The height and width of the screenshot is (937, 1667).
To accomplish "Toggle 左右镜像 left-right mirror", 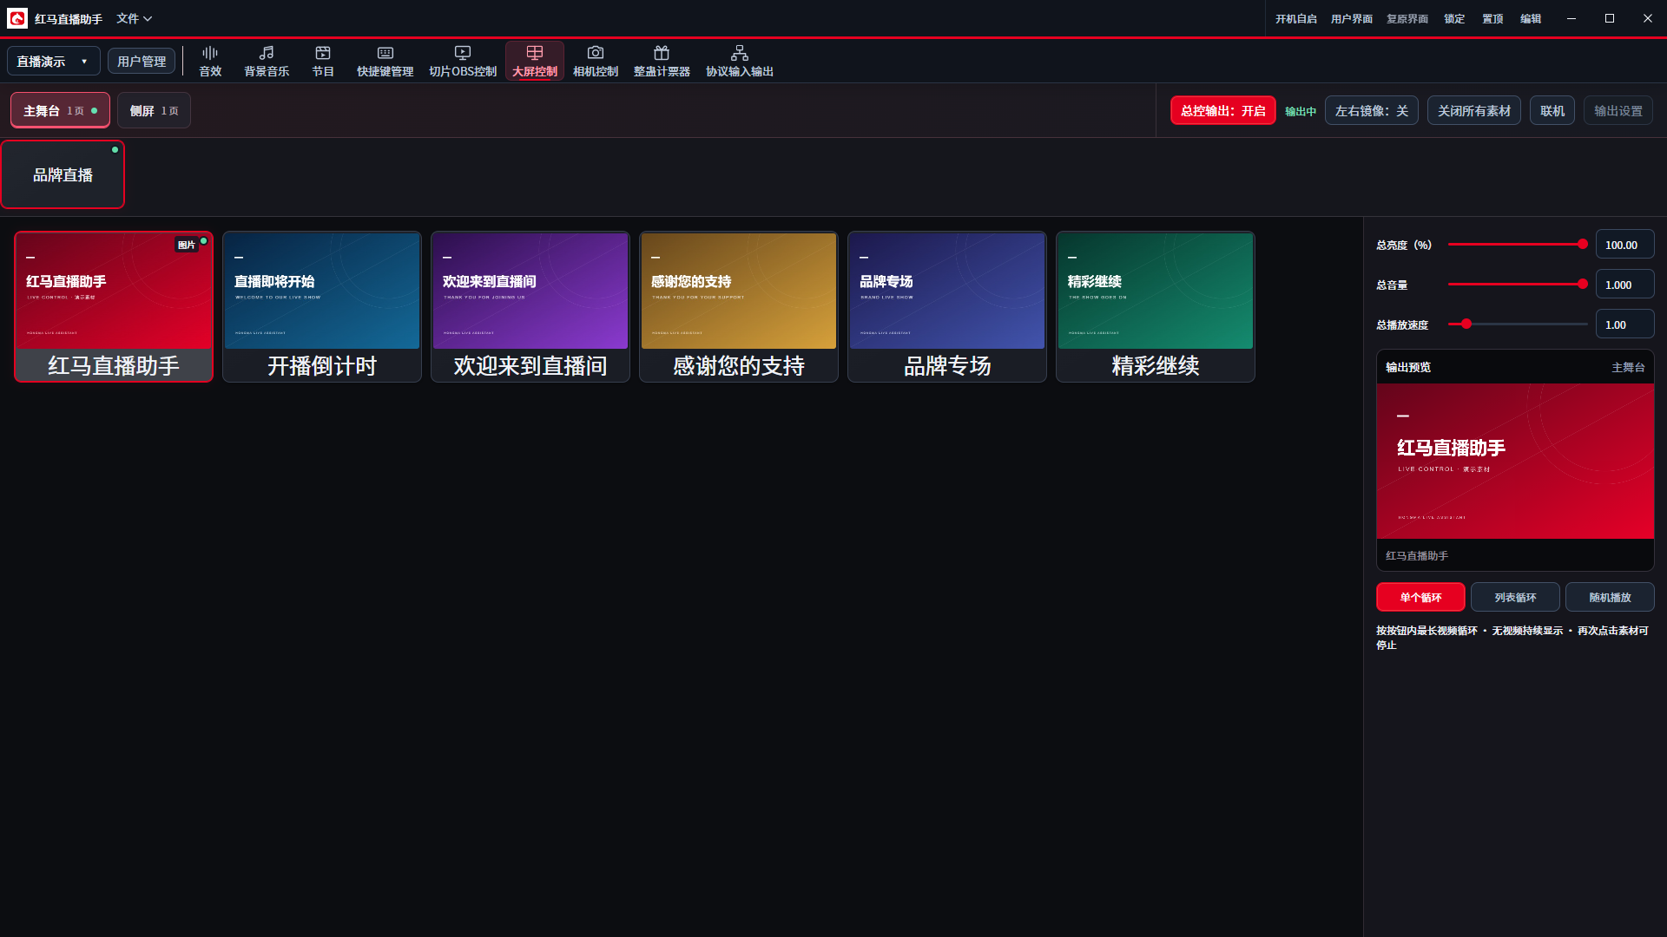I will click(x=1372, y=110).
